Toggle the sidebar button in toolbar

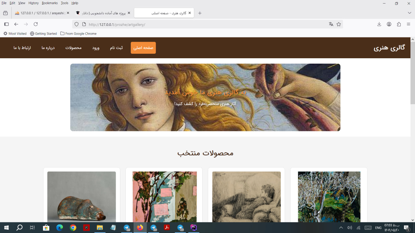coord(6,24)
